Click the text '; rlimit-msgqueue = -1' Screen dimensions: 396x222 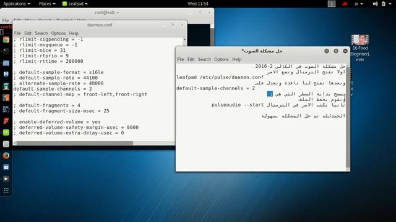45,45
